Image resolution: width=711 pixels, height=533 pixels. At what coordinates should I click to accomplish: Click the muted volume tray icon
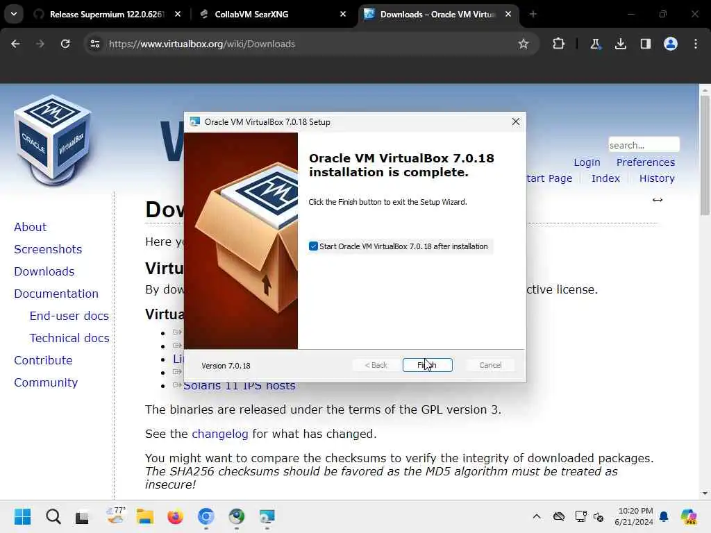(x=599, y=516)
